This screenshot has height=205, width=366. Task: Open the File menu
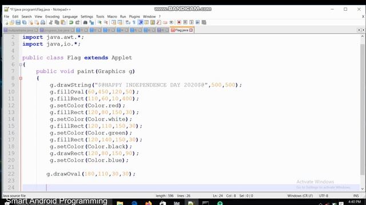6,17
